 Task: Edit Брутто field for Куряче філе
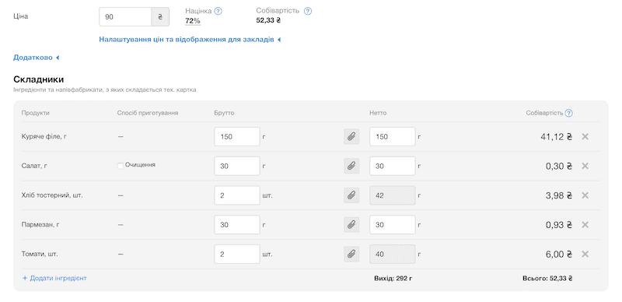point(237,137)
